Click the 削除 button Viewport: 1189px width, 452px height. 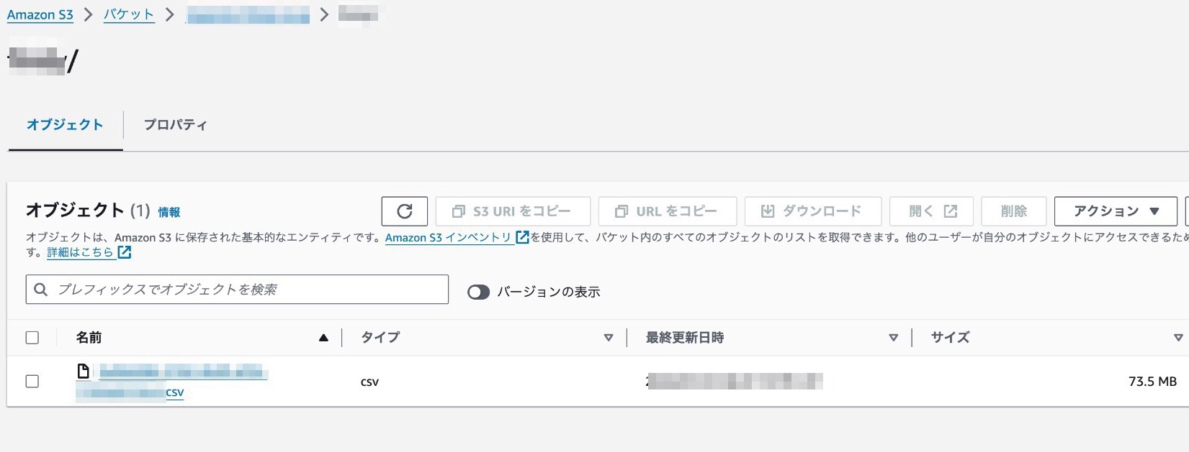1013,211
